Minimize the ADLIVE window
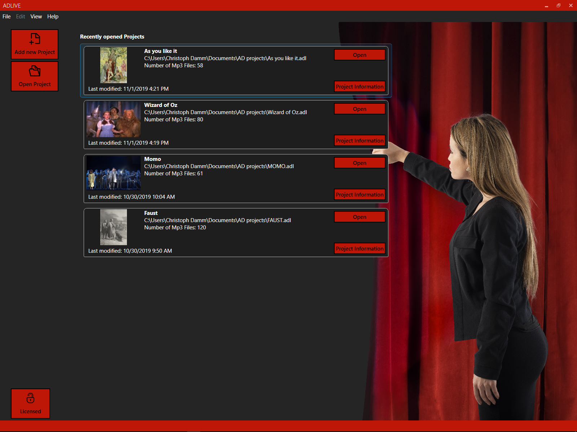The height and width of the screenshot is (432, 577). tap(546, 5)
